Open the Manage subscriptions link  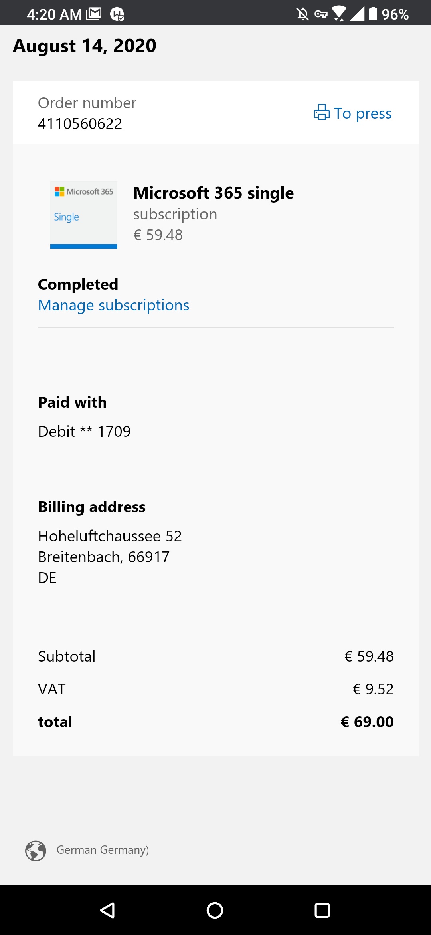pos(114,305)
